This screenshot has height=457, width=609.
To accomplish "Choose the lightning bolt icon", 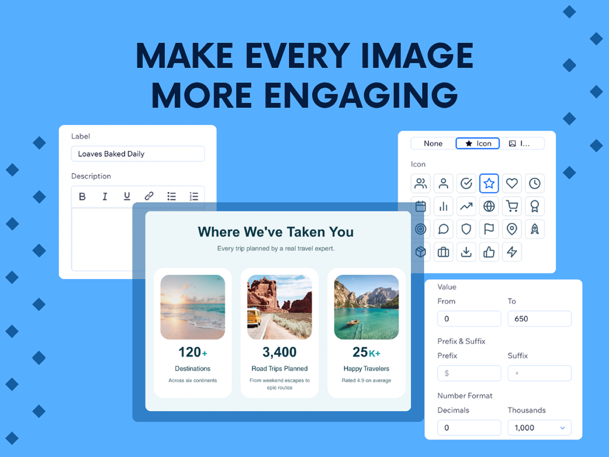I will tap(512, 252).
